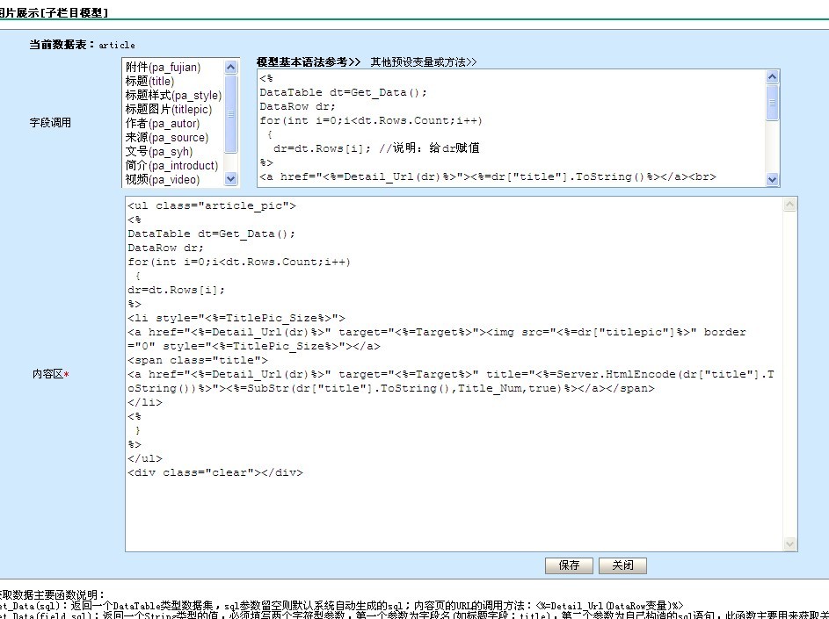Image resolution: width=829 pixels, height=619 pixels.
Task: Click the content area scroll-down arrow
Action: [x=790, y=544]
